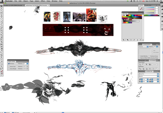Open the Object menu
This screenshot has height=113, width=163.
click(26, 1)
